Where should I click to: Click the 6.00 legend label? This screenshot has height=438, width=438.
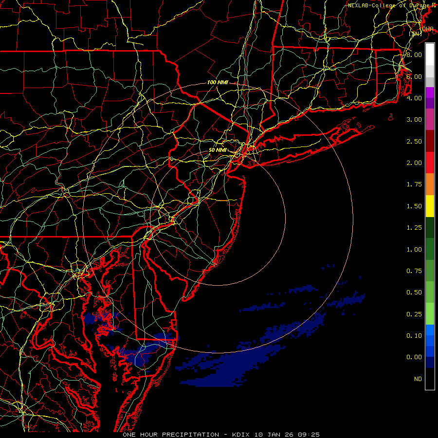(x=414, y=76)
